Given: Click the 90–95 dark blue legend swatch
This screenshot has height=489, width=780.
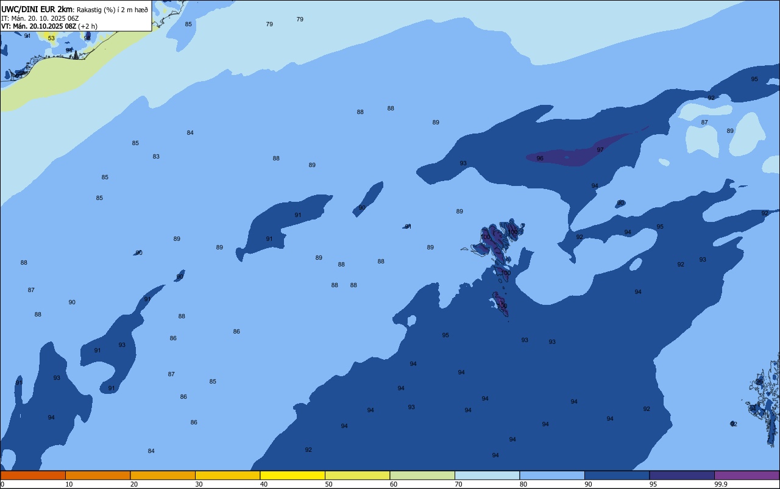Looking at the screenshot, I should click(617, 475).
